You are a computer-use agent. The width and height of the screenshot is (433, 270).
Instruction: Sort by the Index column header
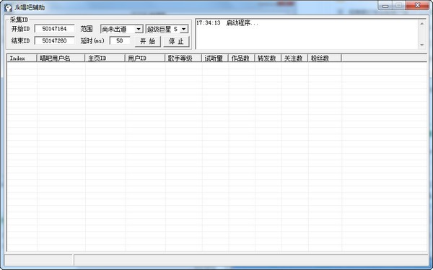pos(22,58)
